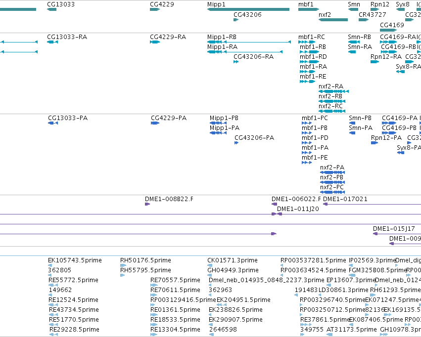Select the CG13033-RA transcript glyph

coord(52,42)
